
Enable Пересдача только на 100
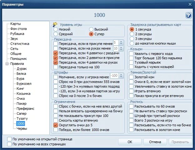pos(56,67)
